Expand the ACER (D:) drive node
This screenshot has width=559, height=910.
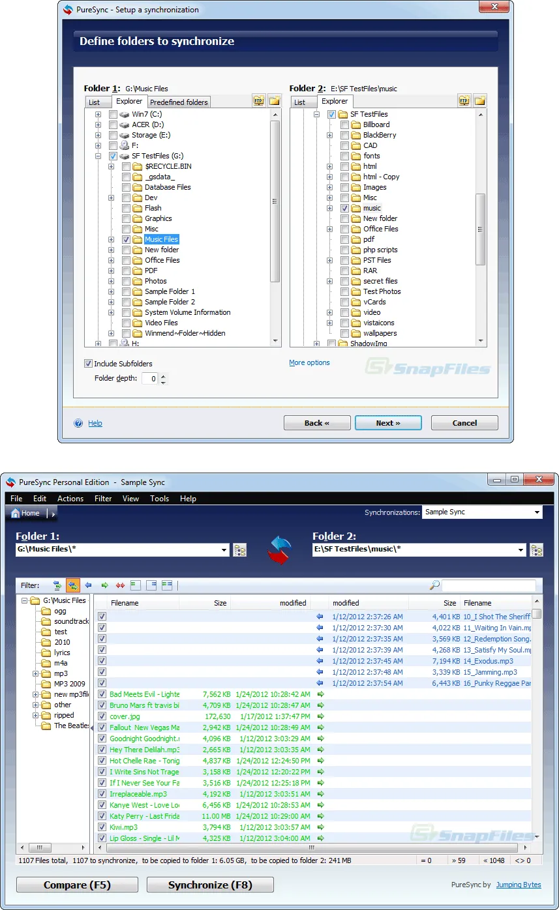point(98,125)
